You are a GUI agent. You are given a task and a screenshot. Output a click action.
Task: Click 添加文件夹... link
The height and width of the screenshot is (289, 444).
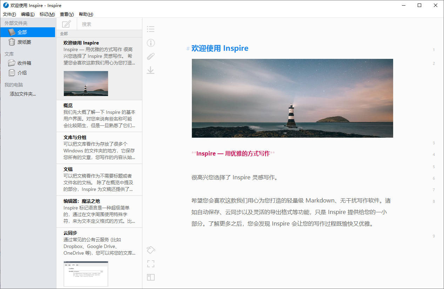coord(23,94)
